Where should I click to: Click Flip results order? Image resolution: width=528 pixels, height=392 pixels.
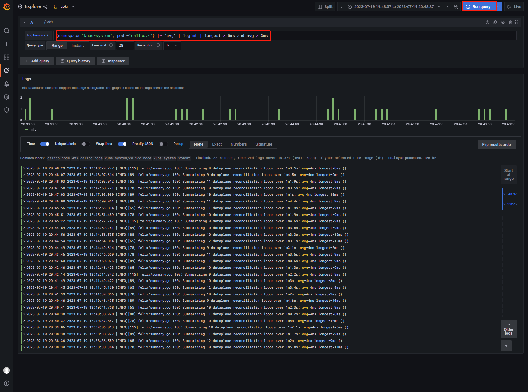tap(497, 145)
